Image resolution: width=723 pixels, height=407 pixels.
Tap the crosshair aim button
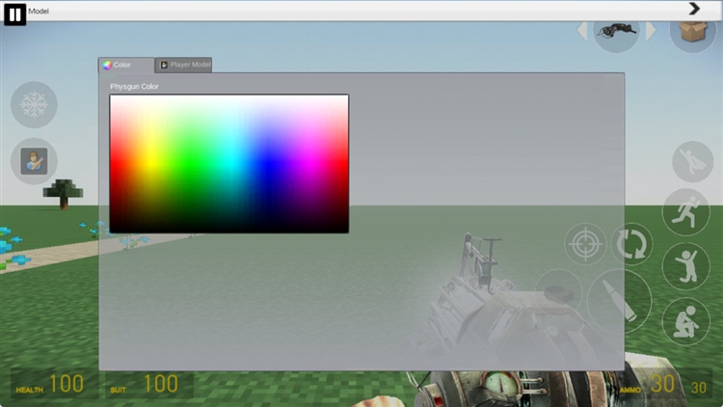point(585,244)
